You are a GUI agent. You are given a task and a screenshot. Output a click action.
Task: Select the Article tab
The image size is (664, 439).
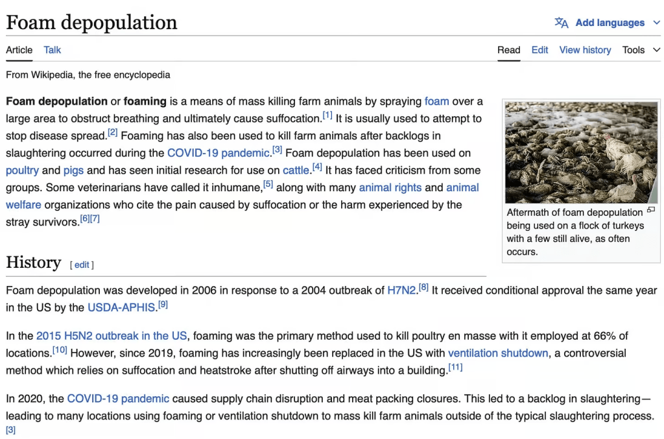[x=19, y=50]
